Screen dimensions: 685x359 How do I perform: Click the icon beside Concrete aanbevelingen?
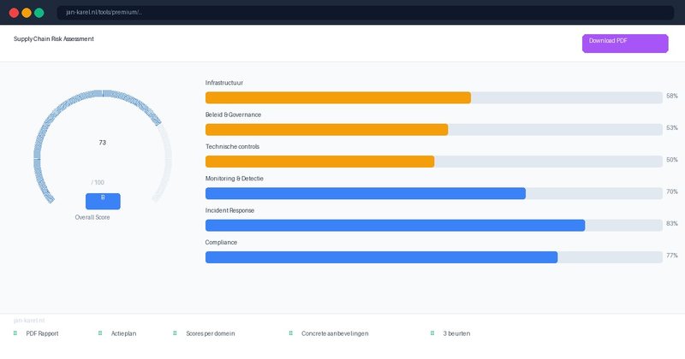coord(290,333)
